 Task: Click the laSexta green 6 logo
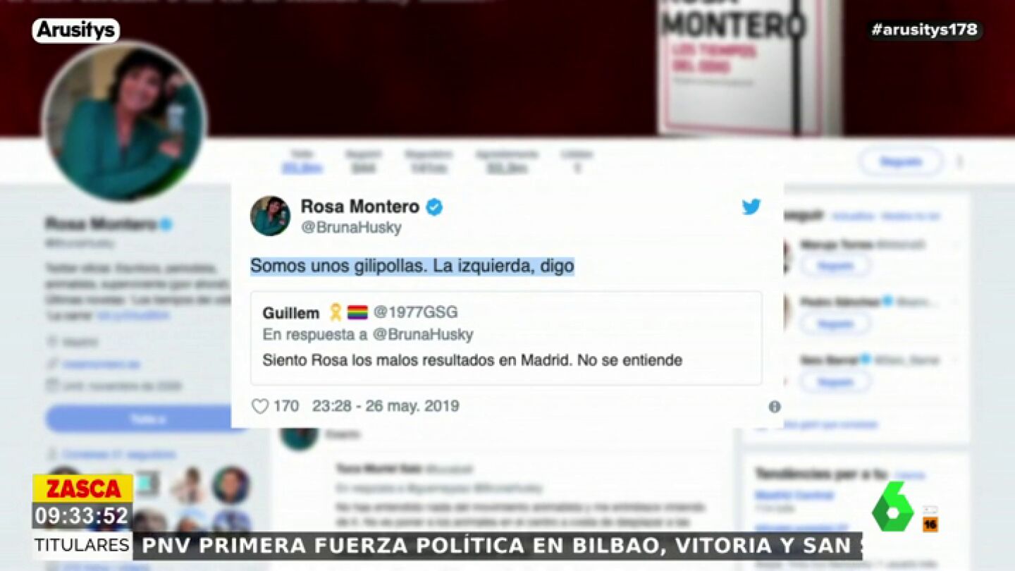(894, 507)
